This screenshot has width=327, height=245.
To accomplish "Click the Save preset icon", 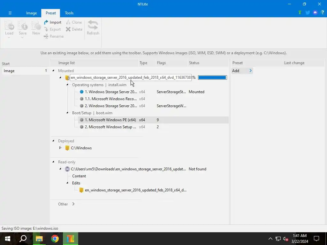I will [x=23, y=26].
